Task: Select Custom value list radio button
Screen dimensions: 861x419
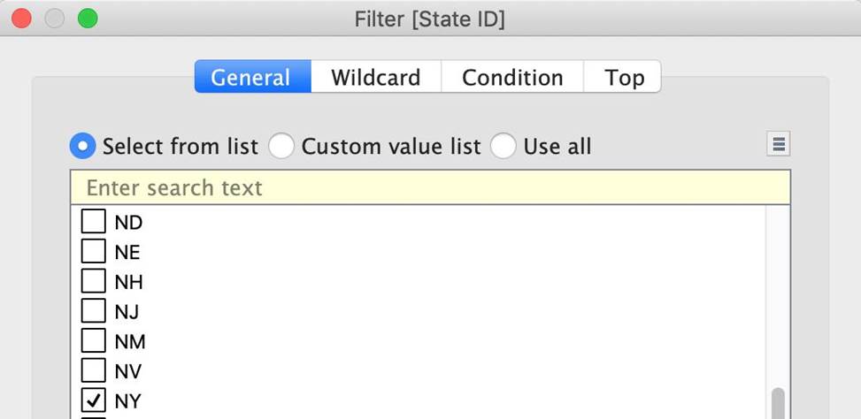Action: click(281, 146)
